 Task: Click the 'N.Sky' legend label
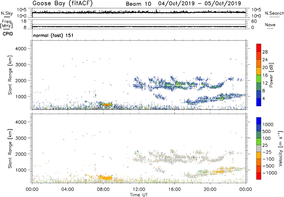[7, 13]
